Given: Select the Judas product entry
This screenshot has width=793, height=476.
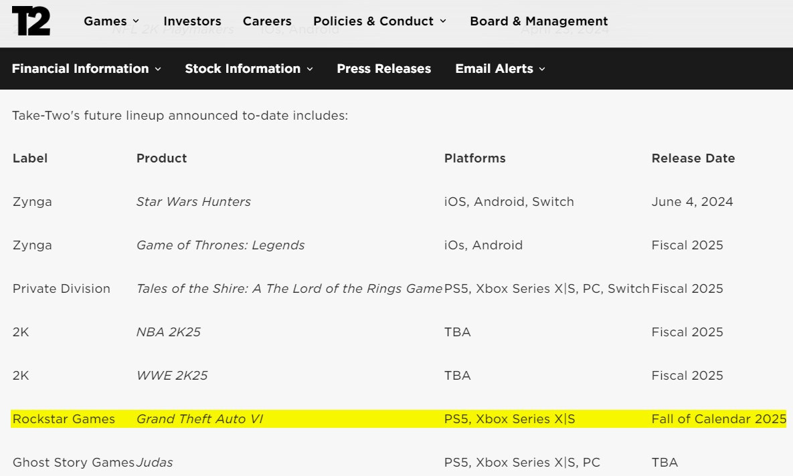Looking at the screenshot, I should [x=155, y=463].
